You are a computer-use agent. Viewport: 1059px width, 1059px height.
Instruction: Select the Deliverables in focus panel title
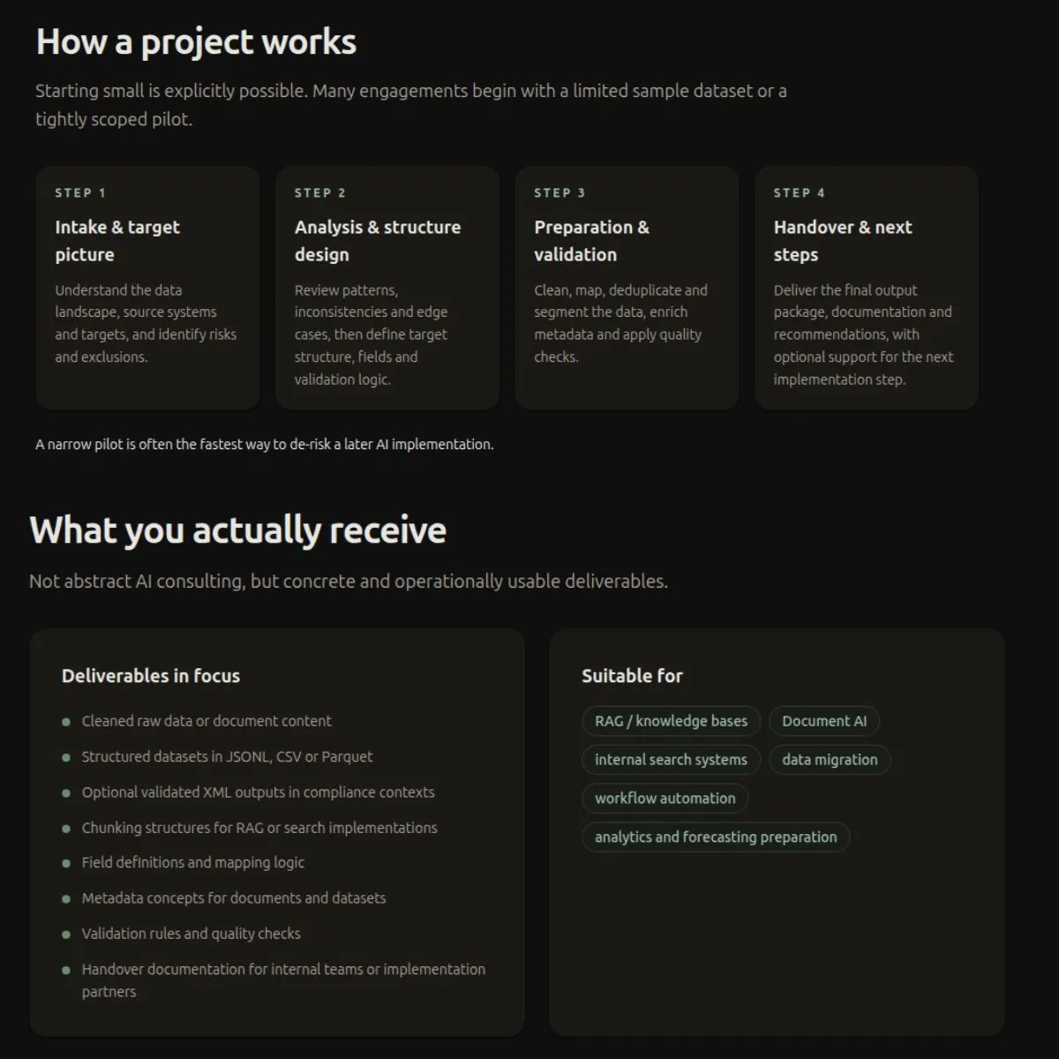[x=150, y=676]
